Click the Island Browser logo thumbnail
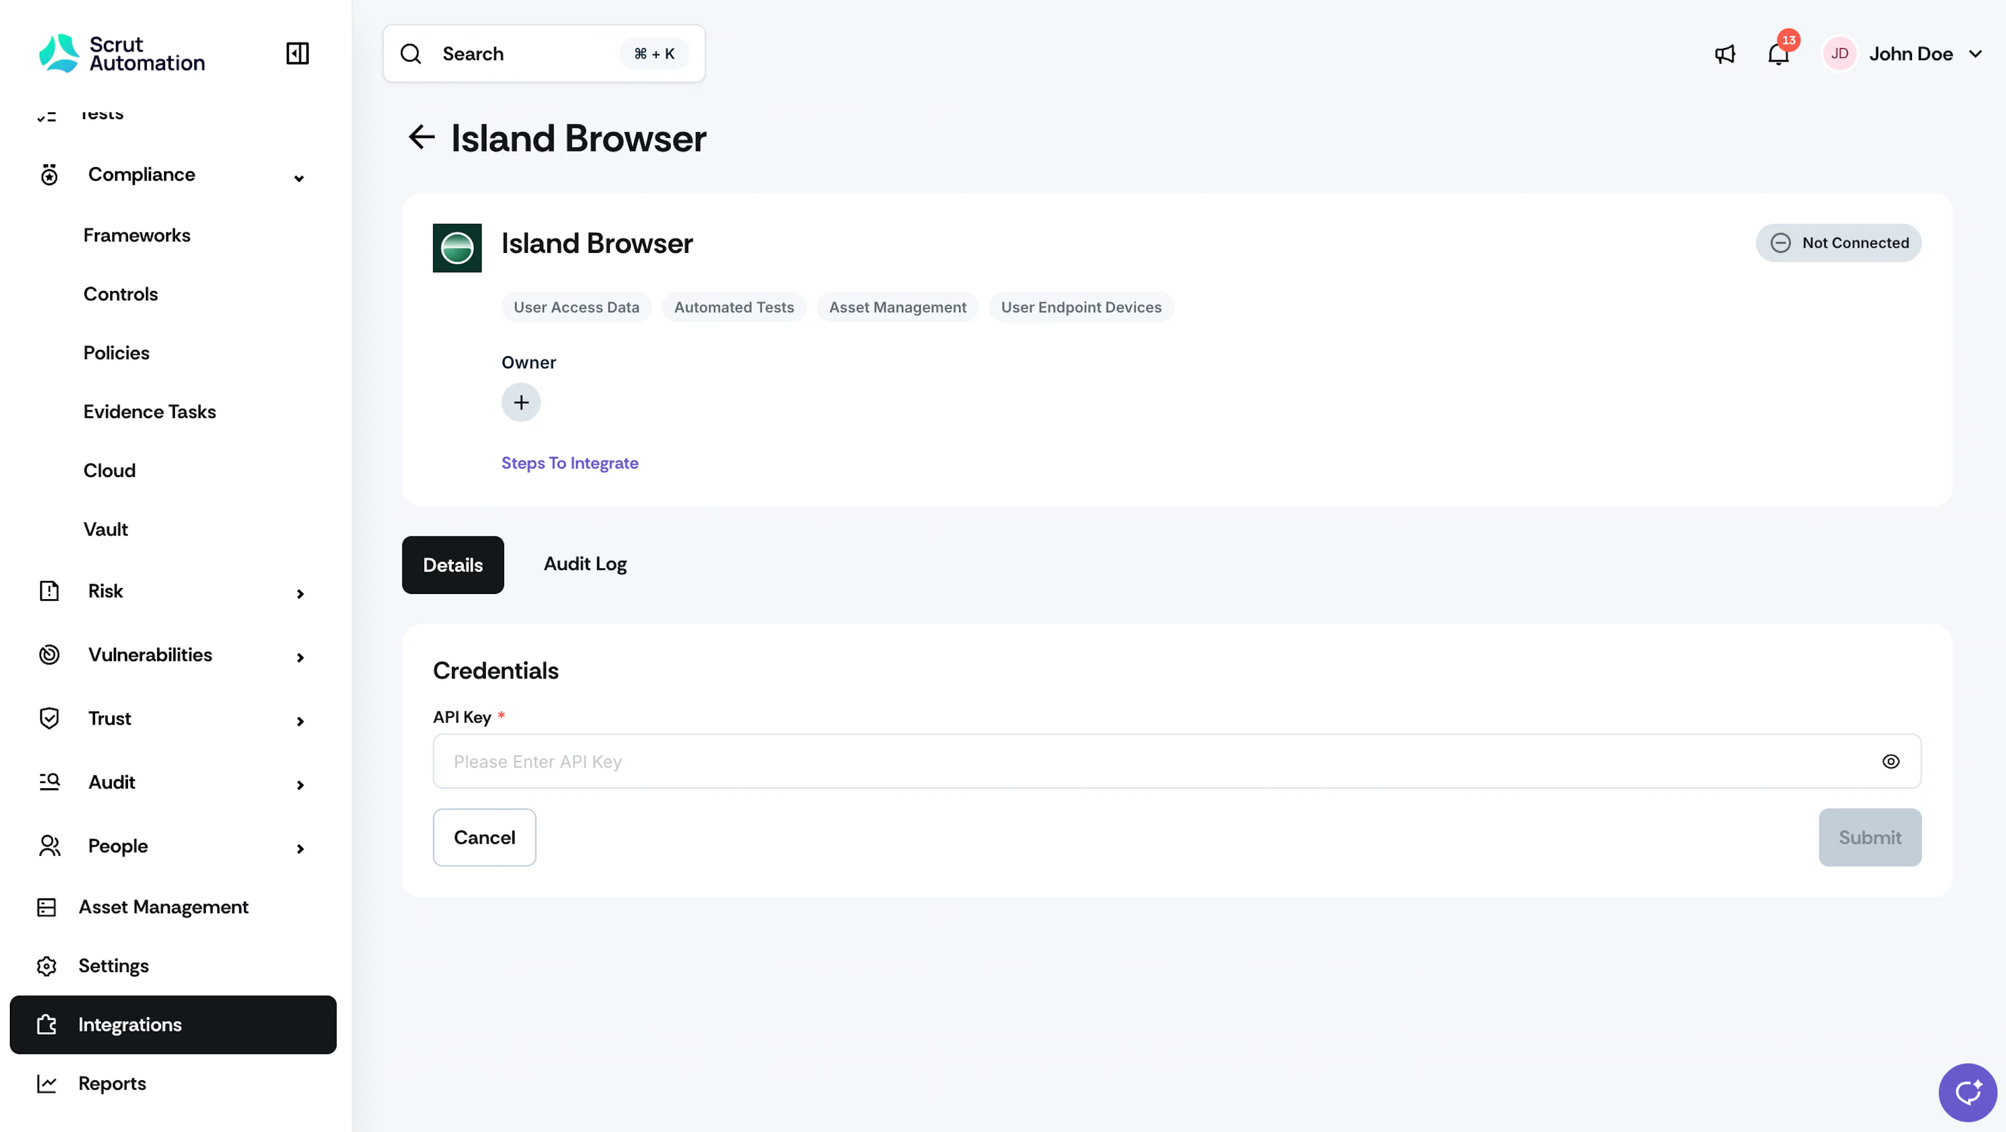Image resolution: width=2006 pixels, height=1132 pixels. click(457, 248)
